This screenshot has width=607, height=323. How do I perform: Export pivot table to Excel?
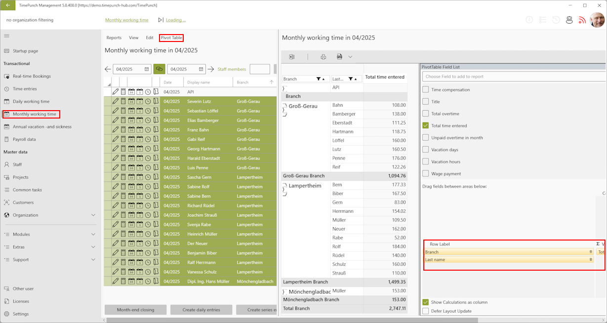click(x=292, y=57)
